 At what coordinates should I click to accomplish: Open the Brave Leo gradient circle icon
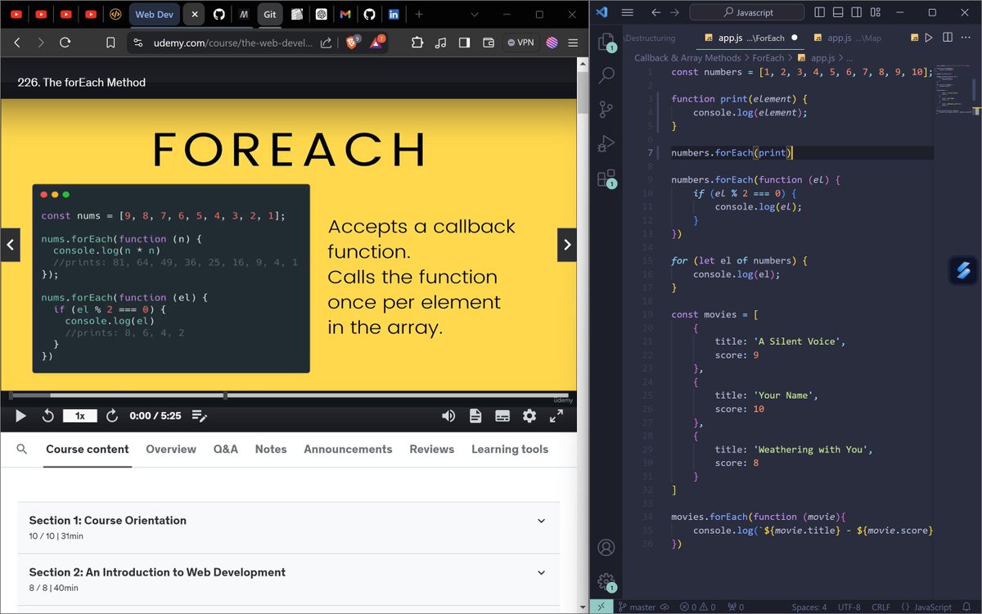pyautogui.click(x=552, y=43)
